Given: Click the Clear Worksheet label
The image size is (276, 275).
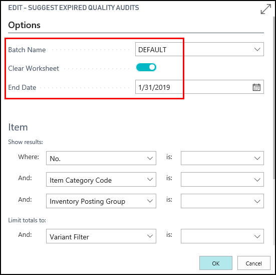Looking at the screenshot, I should click(x=34, y=68).
